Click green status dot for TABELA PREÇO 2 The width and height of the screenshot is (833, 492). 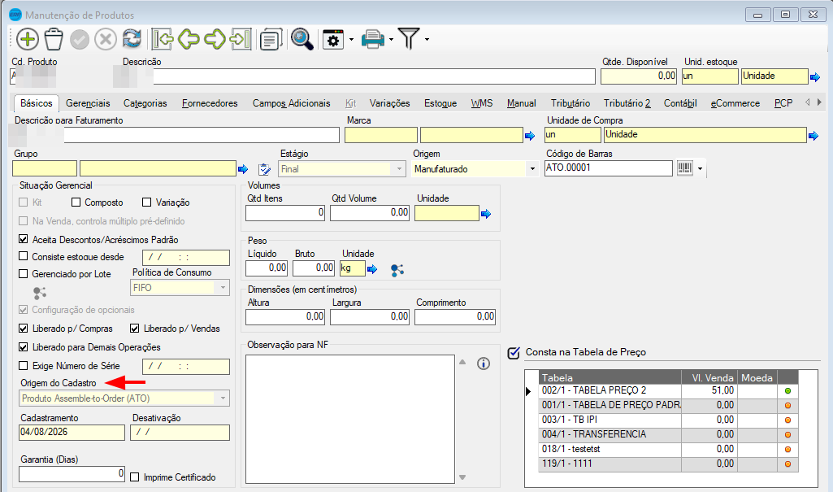(x=787, y=391)
